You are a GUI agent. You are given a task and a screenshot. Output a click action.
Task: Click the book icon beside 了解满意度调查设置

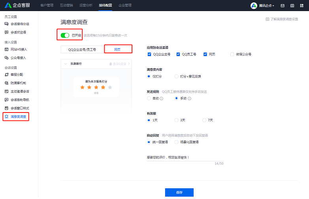pos(268,19)
